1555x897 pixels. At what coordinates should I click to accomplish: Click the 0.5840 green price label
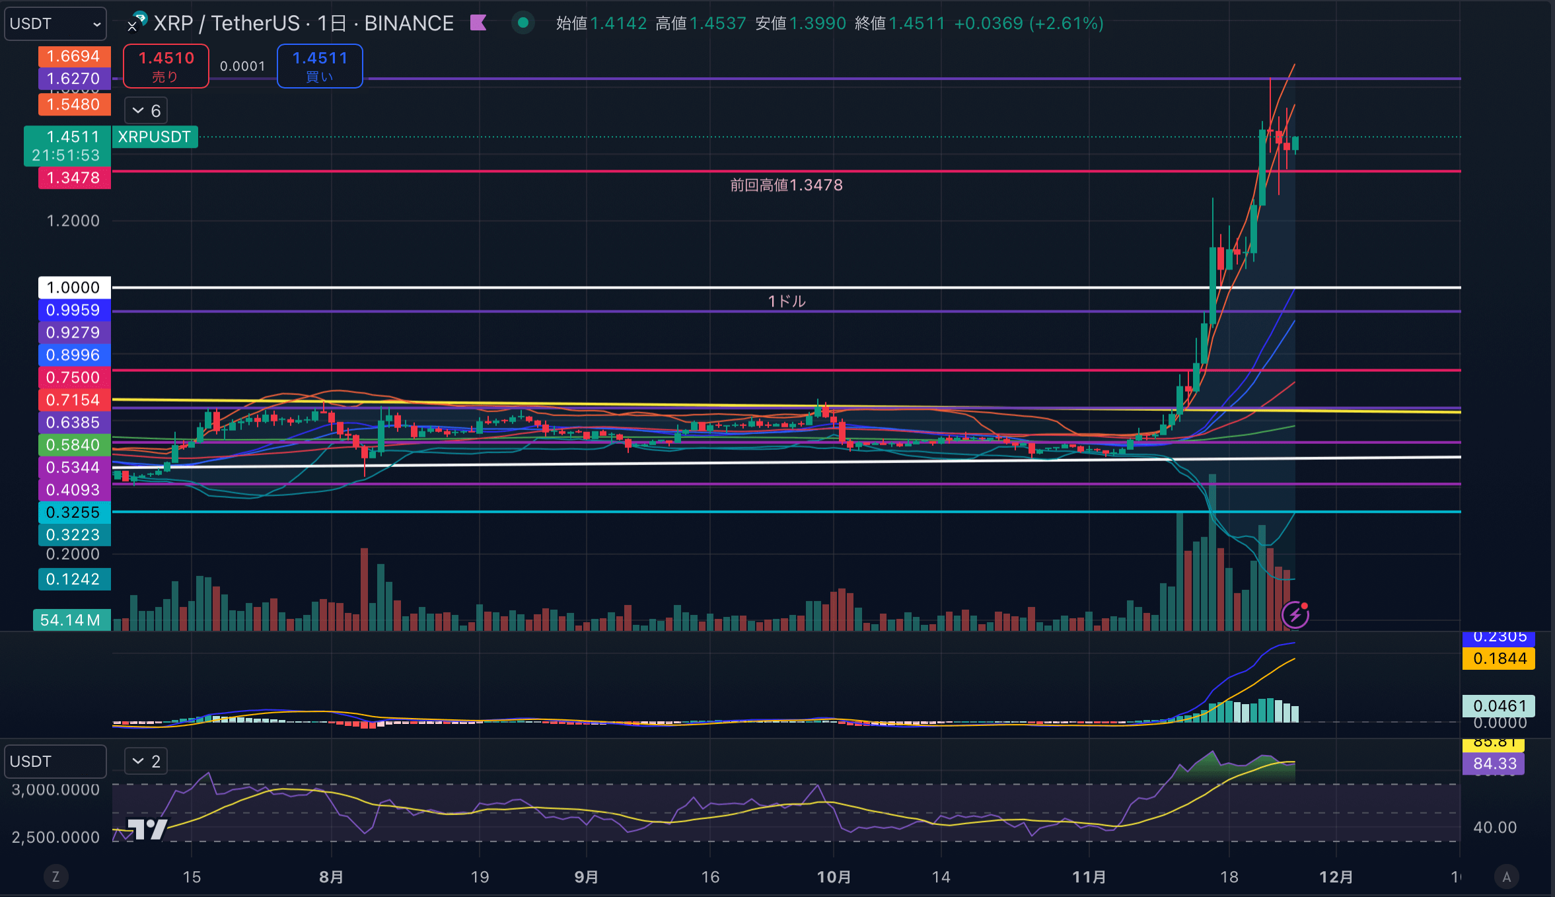(74, 445)
